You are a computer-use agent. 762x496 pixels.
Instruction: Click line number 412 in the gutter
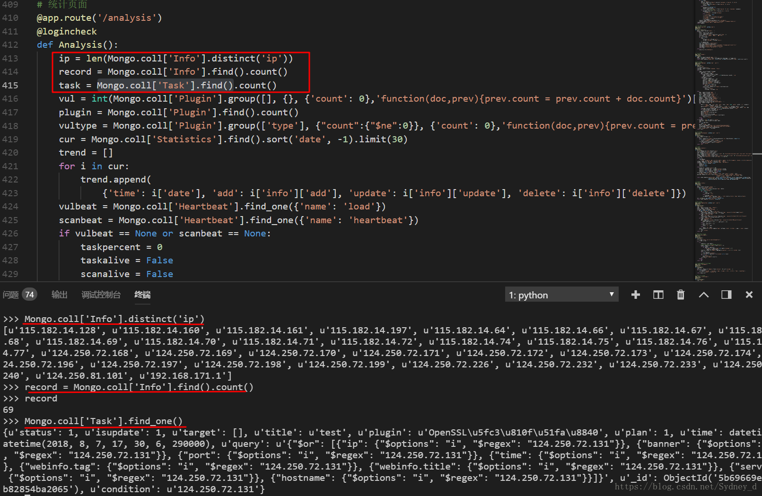point(10,44)
